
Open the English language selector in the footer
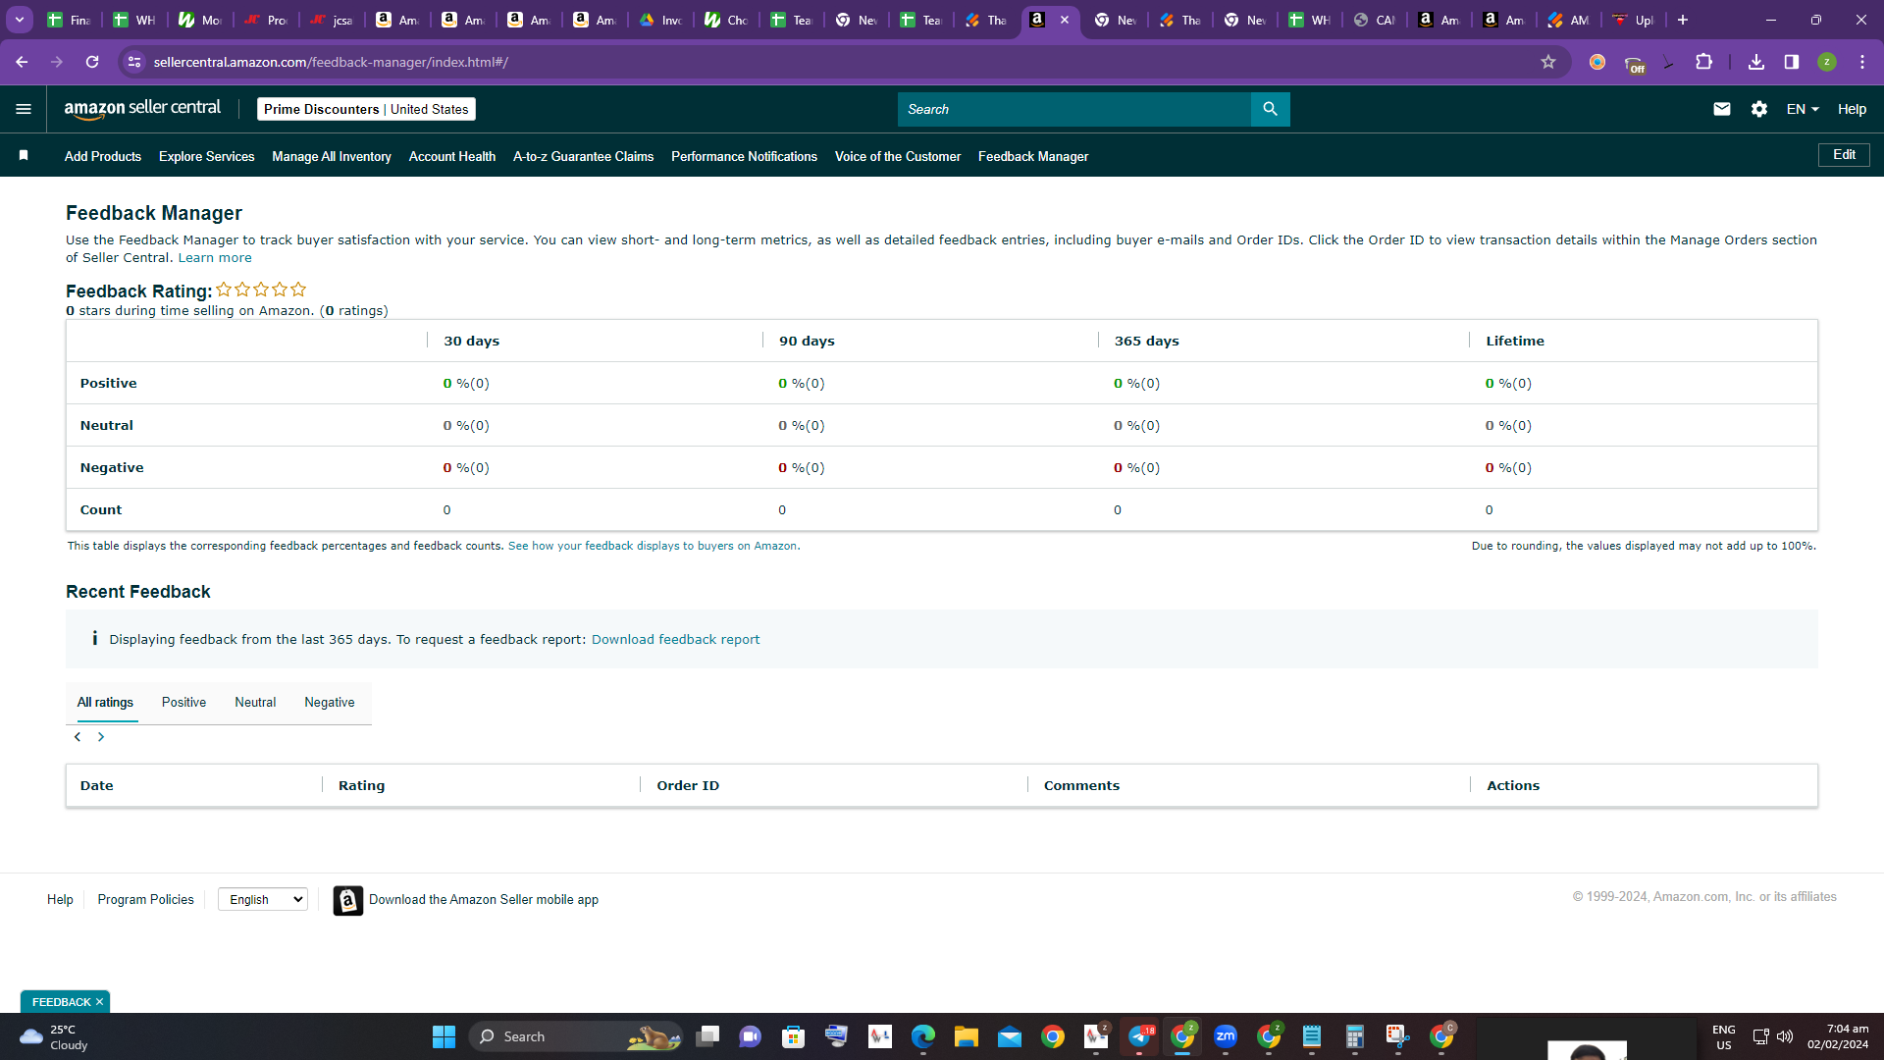point(263,899)
